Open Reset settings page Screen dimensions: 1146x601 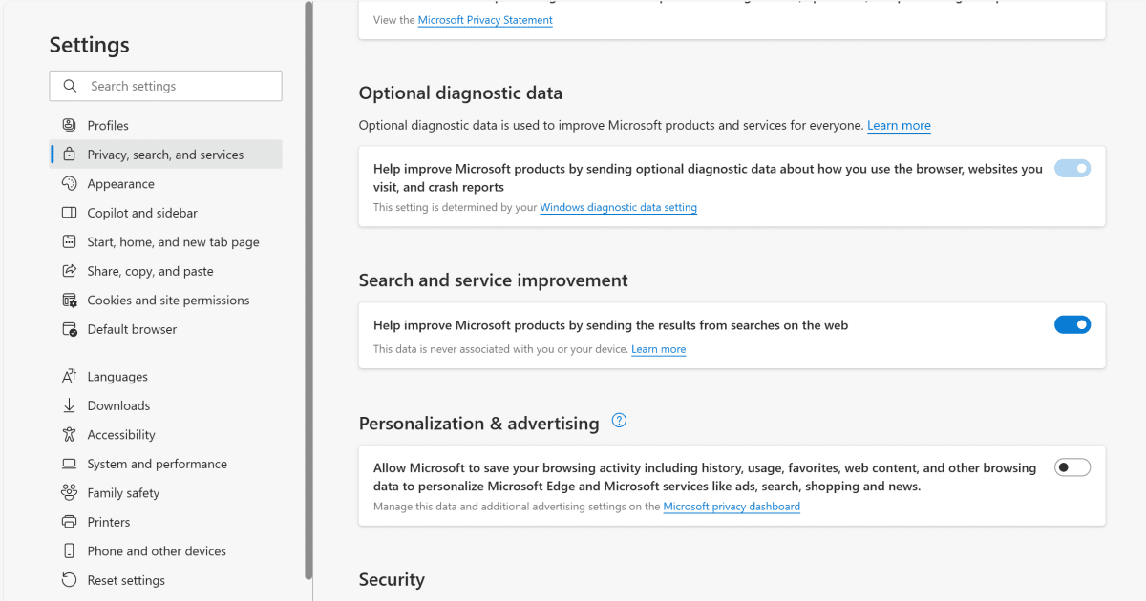166,580
